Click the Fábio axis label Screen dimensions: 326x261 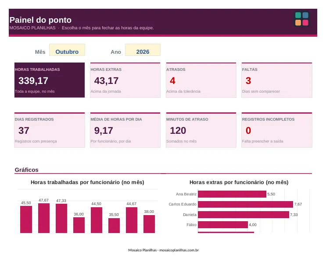(191, 225)
